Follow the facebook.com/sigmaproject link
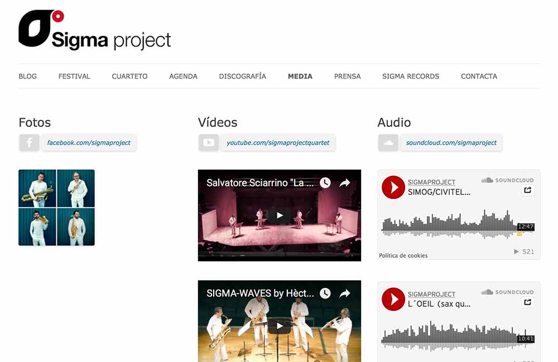The height and width of the screenshot is (362, 558). click(89, 143)
